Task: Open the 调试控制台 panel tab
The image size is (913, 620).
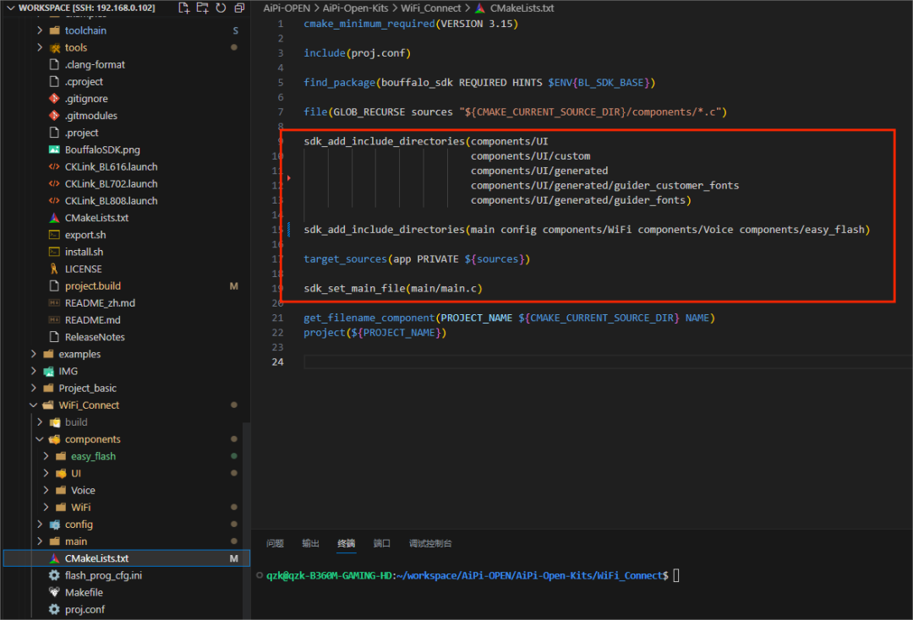Action: pos(430,543)
